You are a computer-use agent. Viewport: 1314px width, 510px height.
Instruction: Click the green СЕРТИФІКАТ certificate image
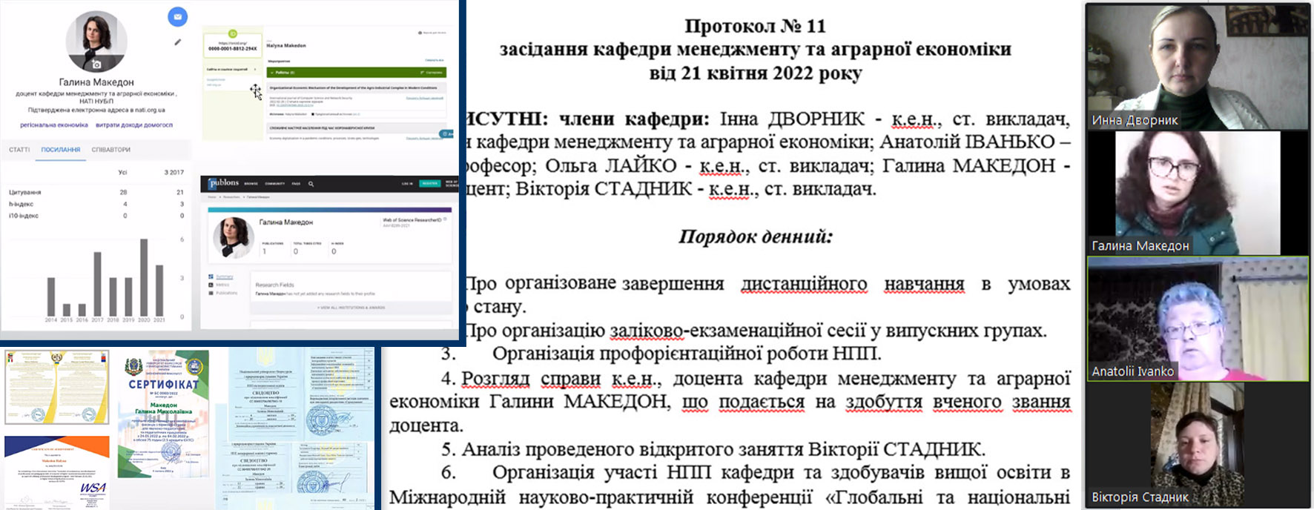click(164, 414)
